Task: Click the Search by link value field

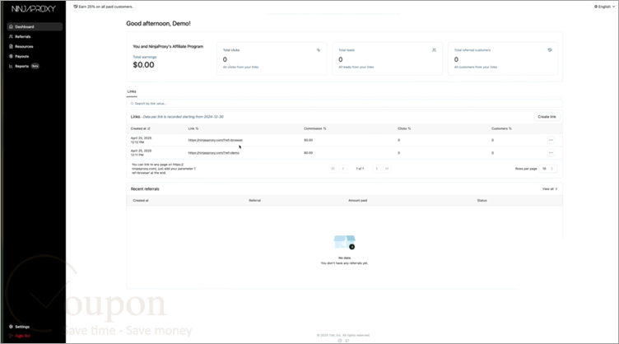Action: point(344,104)
